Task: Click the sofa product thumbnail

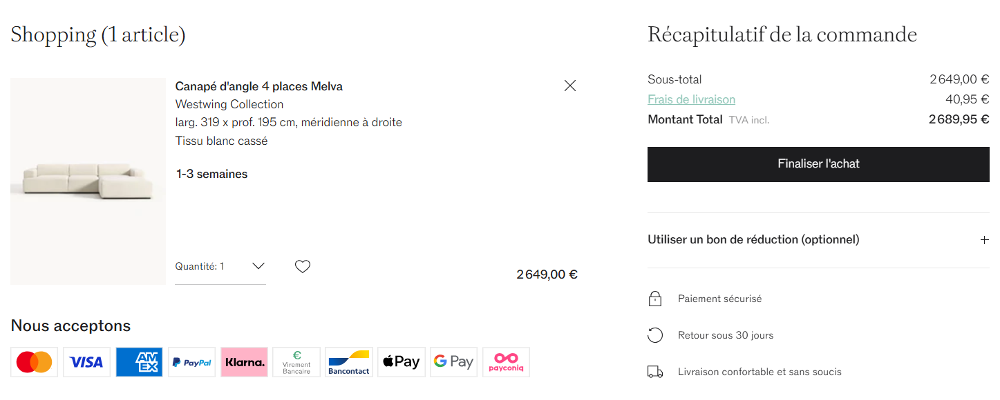Action: click(88, 181)
